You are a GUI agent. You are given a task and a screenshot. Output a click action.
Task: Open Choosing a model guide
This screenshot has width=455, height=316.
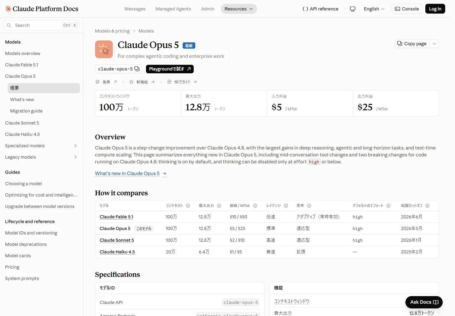click(x=23, y=184)
